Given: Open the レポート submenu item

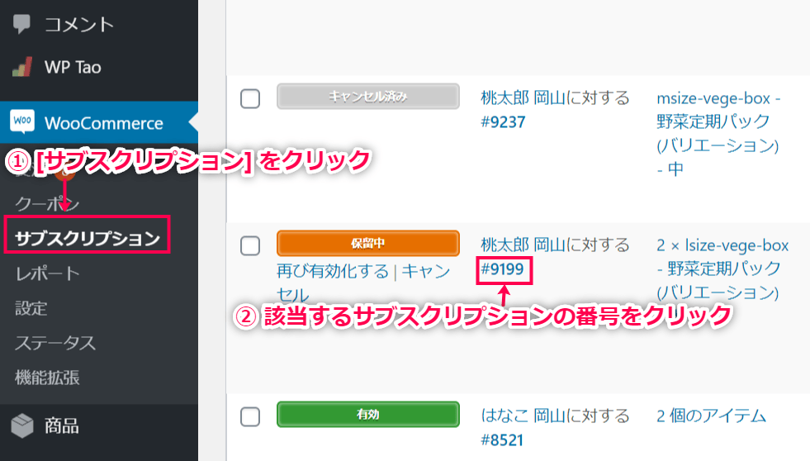Looking at the screenshot, I should point(47,273).
